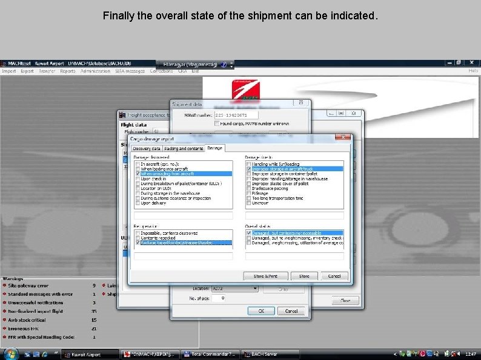
Task: Click Cancel in Shipment data dialog
Action: [x=291, y=311]
